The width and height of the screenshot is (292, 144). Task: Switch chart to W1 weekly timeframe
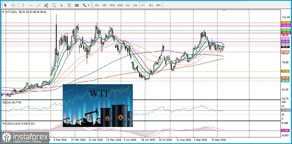[151, 5]
